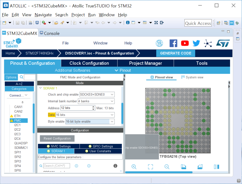Click the ST community network icon
The height and width of the screenshot is (184, 242).
pyautogui.click(x=208, y=43)
